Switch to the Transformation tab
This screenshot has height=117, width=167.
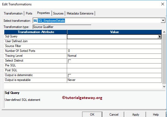pos(13,13)
